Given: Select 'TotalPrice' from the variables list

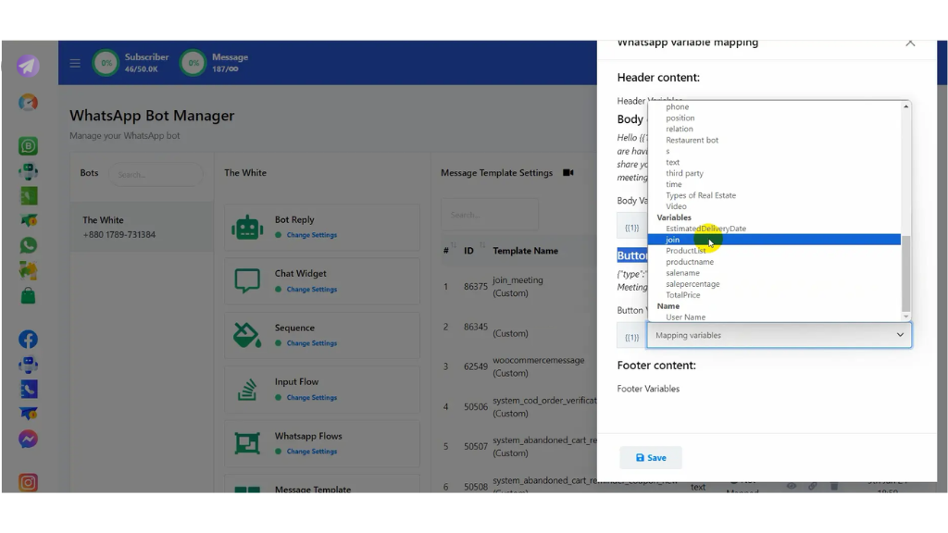Looking at the screenshot, I should pyautogui.click(x=683, y=295).
